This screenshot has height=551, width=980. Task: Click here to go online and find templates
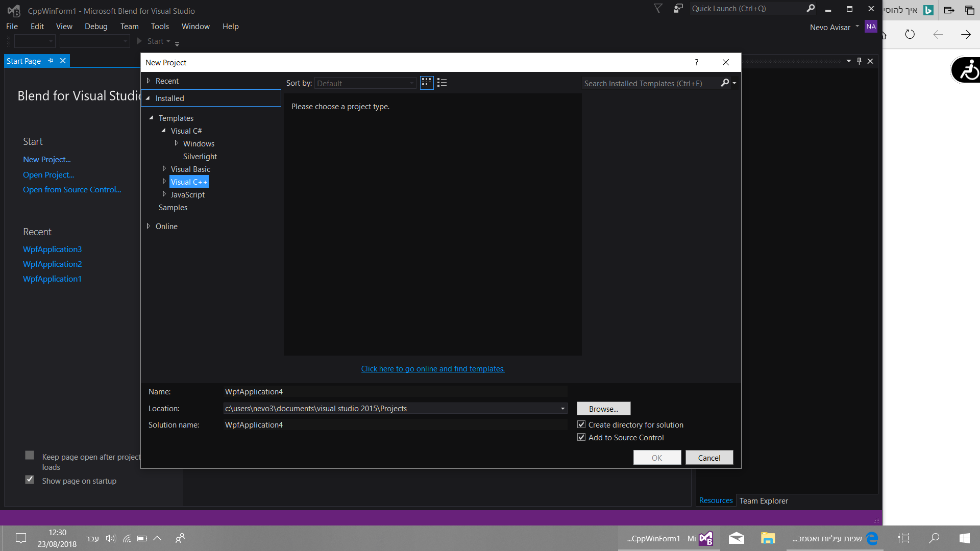[x=433, y=368]
